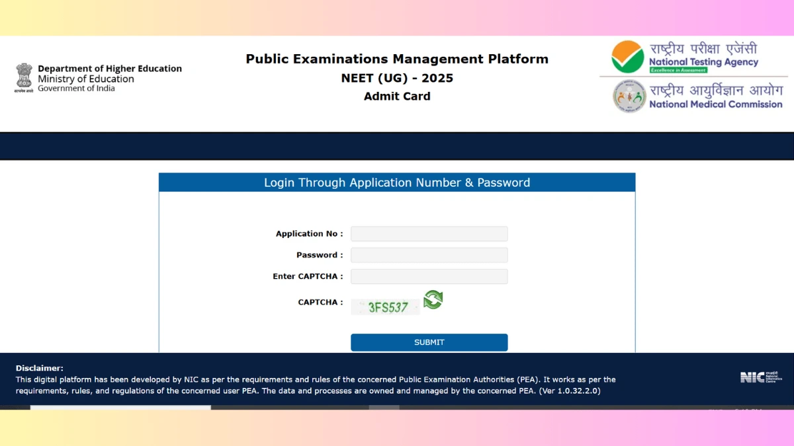Click the Ministry of Education text
Screen dimensions: 794x446
86,79
